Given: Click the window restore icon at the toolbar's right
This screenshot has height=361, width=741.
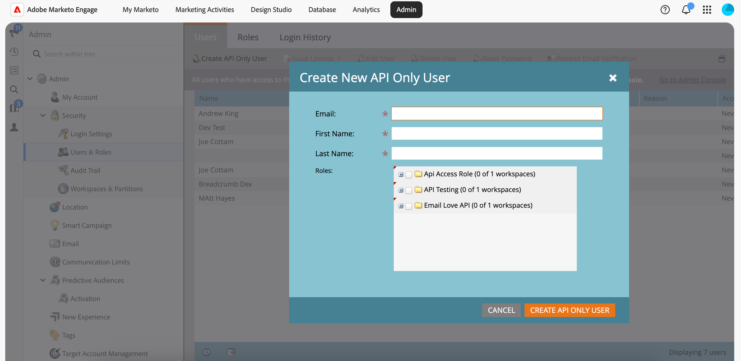Looking at the screenshot, I should [721, 59].
